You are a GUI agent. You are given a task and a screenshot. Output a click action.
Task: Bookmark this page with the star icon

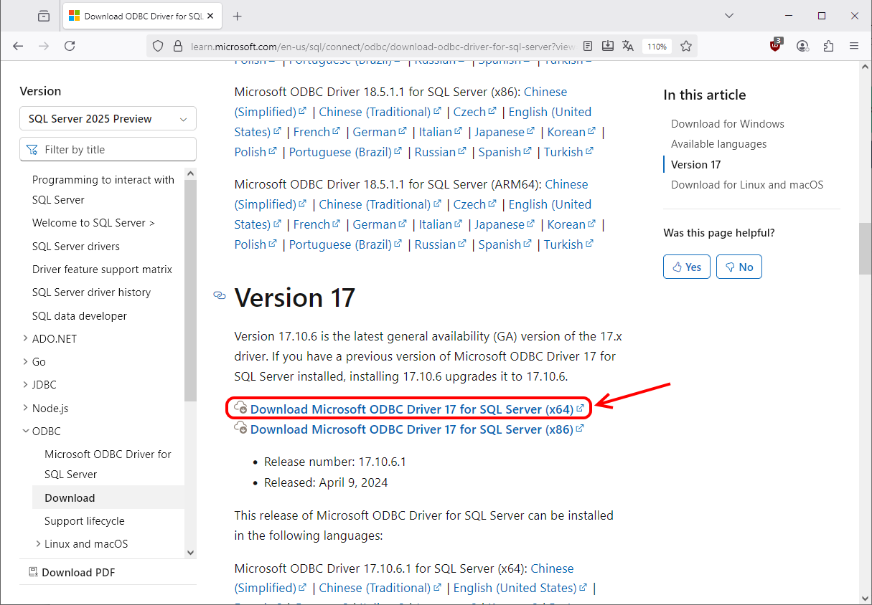click(x=686, y=46)
